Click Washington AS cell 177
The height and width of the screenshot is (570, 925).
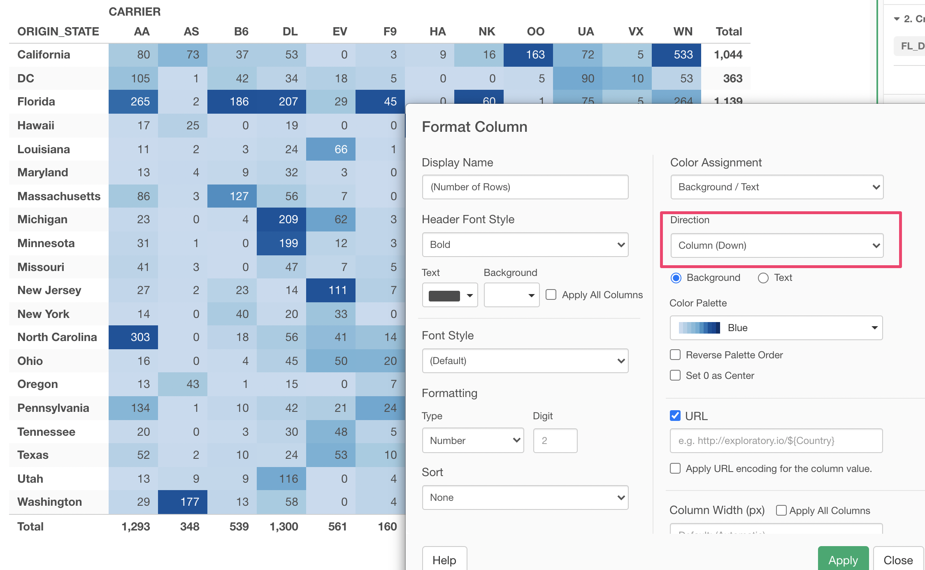click(x=183, y=502)
